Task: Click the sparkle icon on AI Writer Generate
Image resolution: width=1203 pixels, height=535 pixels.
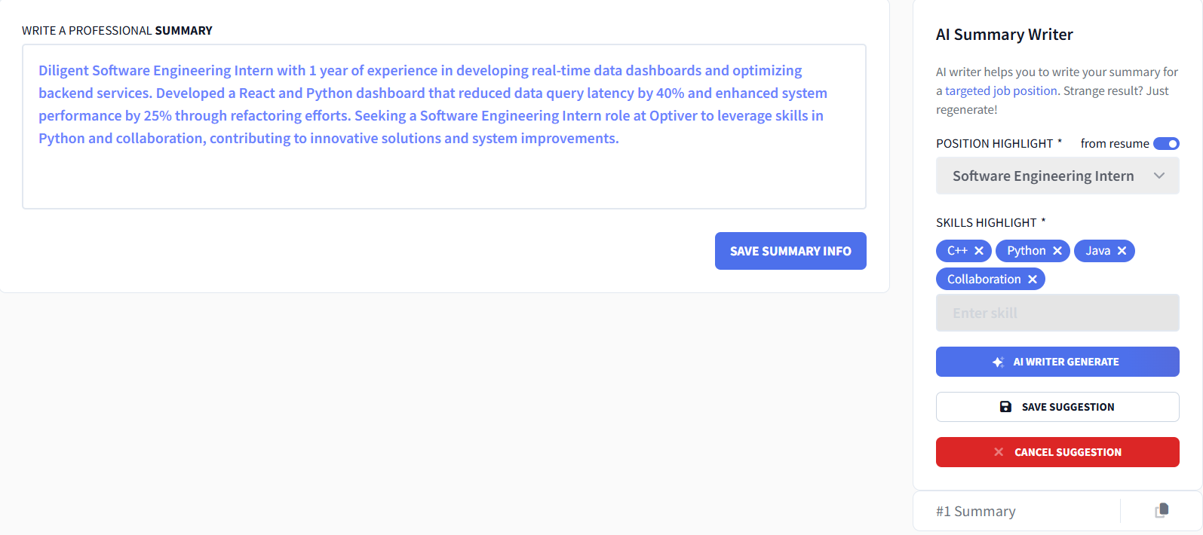Action: pos(997,361)
